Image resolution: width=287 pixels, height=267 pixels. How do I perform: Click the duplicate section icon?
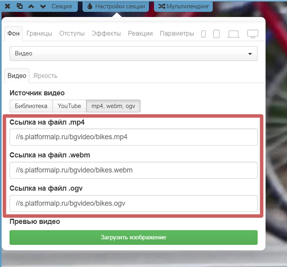coord(19,6)
